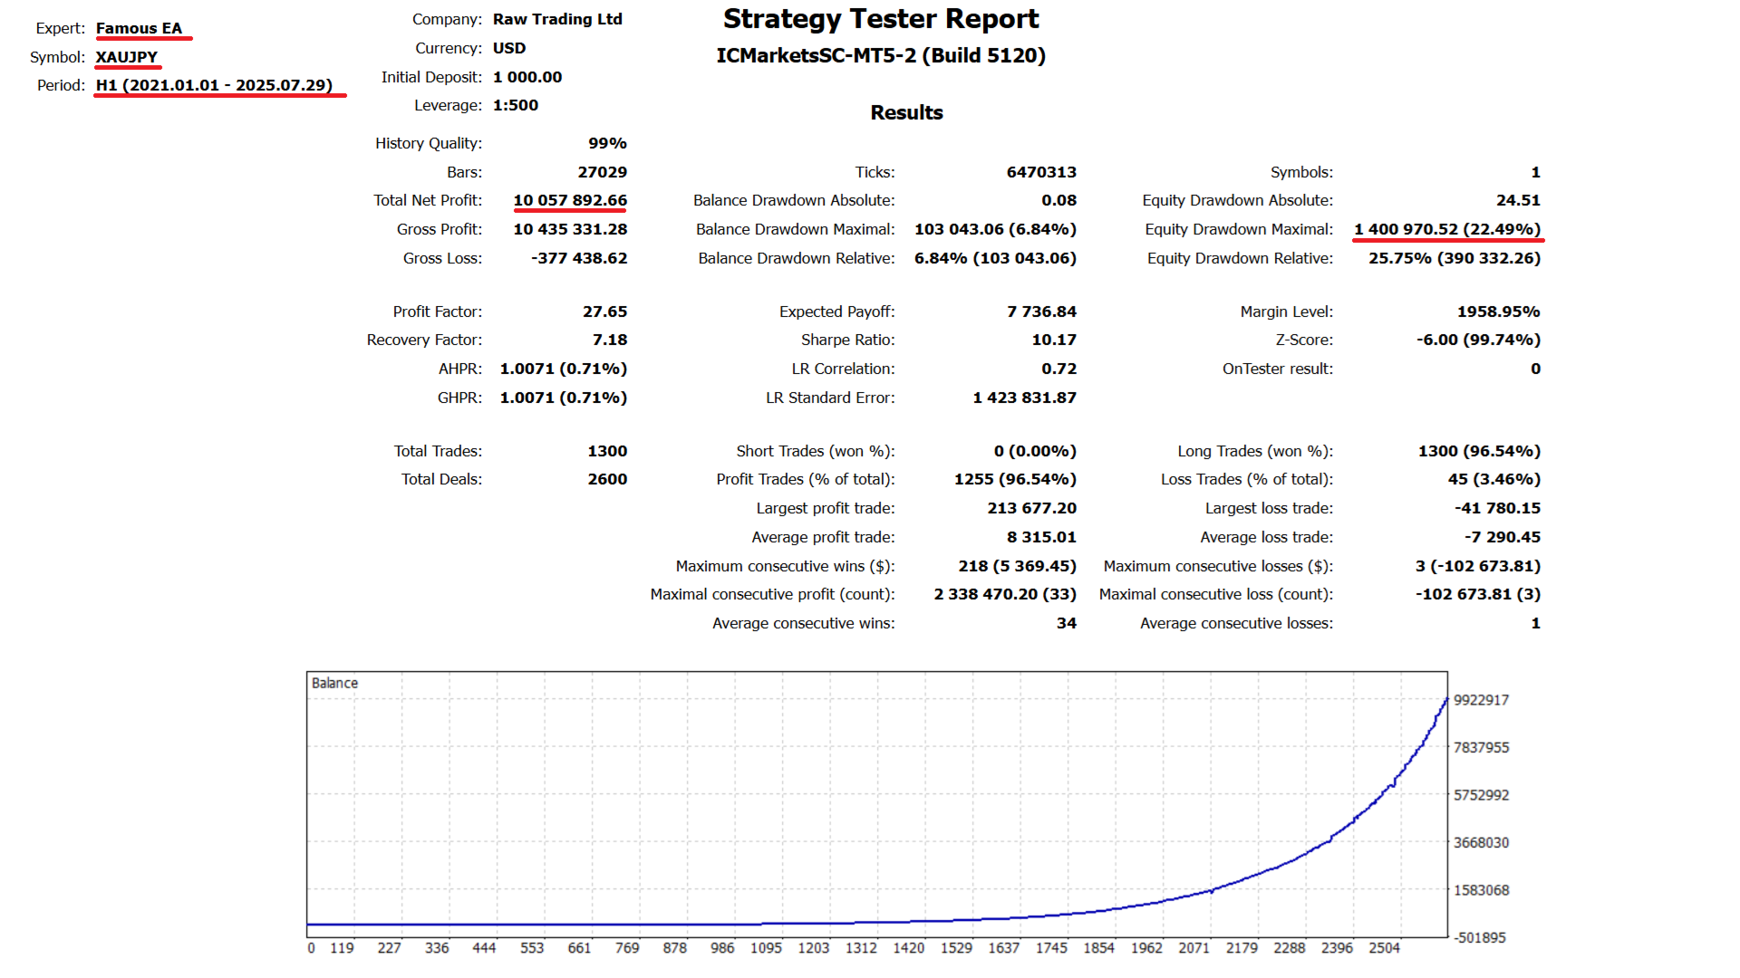Click the Balance chart label
Image resolution: width=1740 pixels, height=978 pixels.
[x=334, y=683]
